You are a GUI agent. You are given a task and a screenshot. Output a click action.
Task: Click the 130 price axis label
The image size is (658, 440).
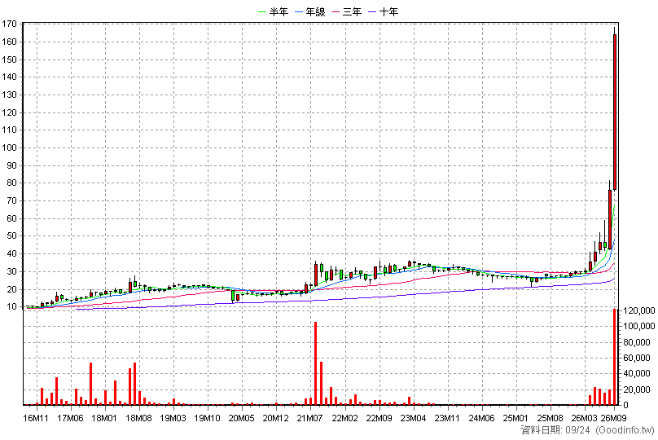pyautogui.click(x=9, y=95)
